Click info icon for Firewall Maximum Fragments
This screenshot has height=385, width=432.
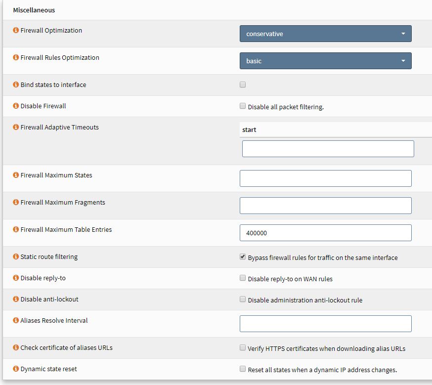click(x=16, y=202)
